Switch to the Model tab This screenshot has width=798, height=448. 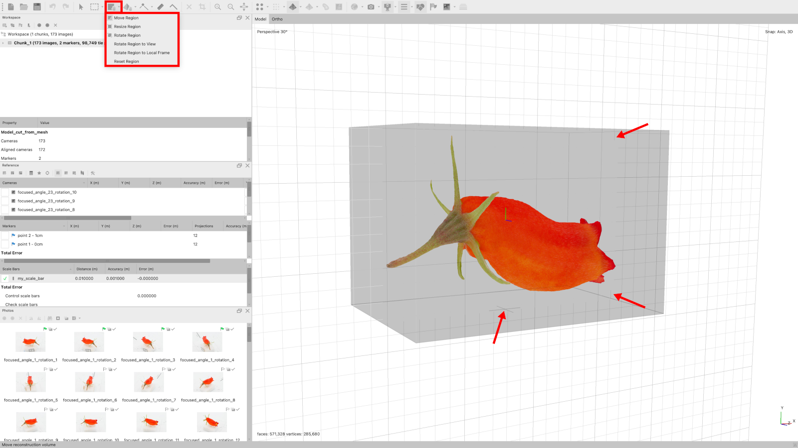click(260, 19)
